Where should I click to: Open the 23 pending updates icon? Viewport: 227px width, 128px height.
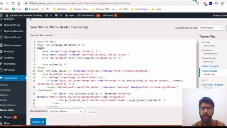point(49,15)
